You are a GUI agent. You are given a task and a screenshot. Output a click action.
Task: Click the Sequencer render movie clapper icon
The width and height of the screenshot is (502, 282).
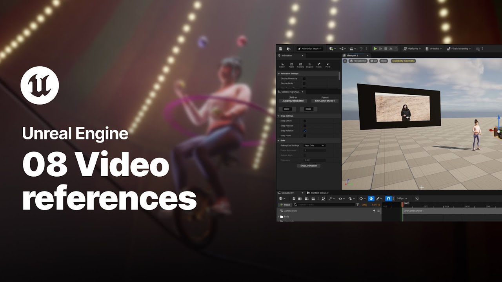pyautogui.click(x=313, y=199)
